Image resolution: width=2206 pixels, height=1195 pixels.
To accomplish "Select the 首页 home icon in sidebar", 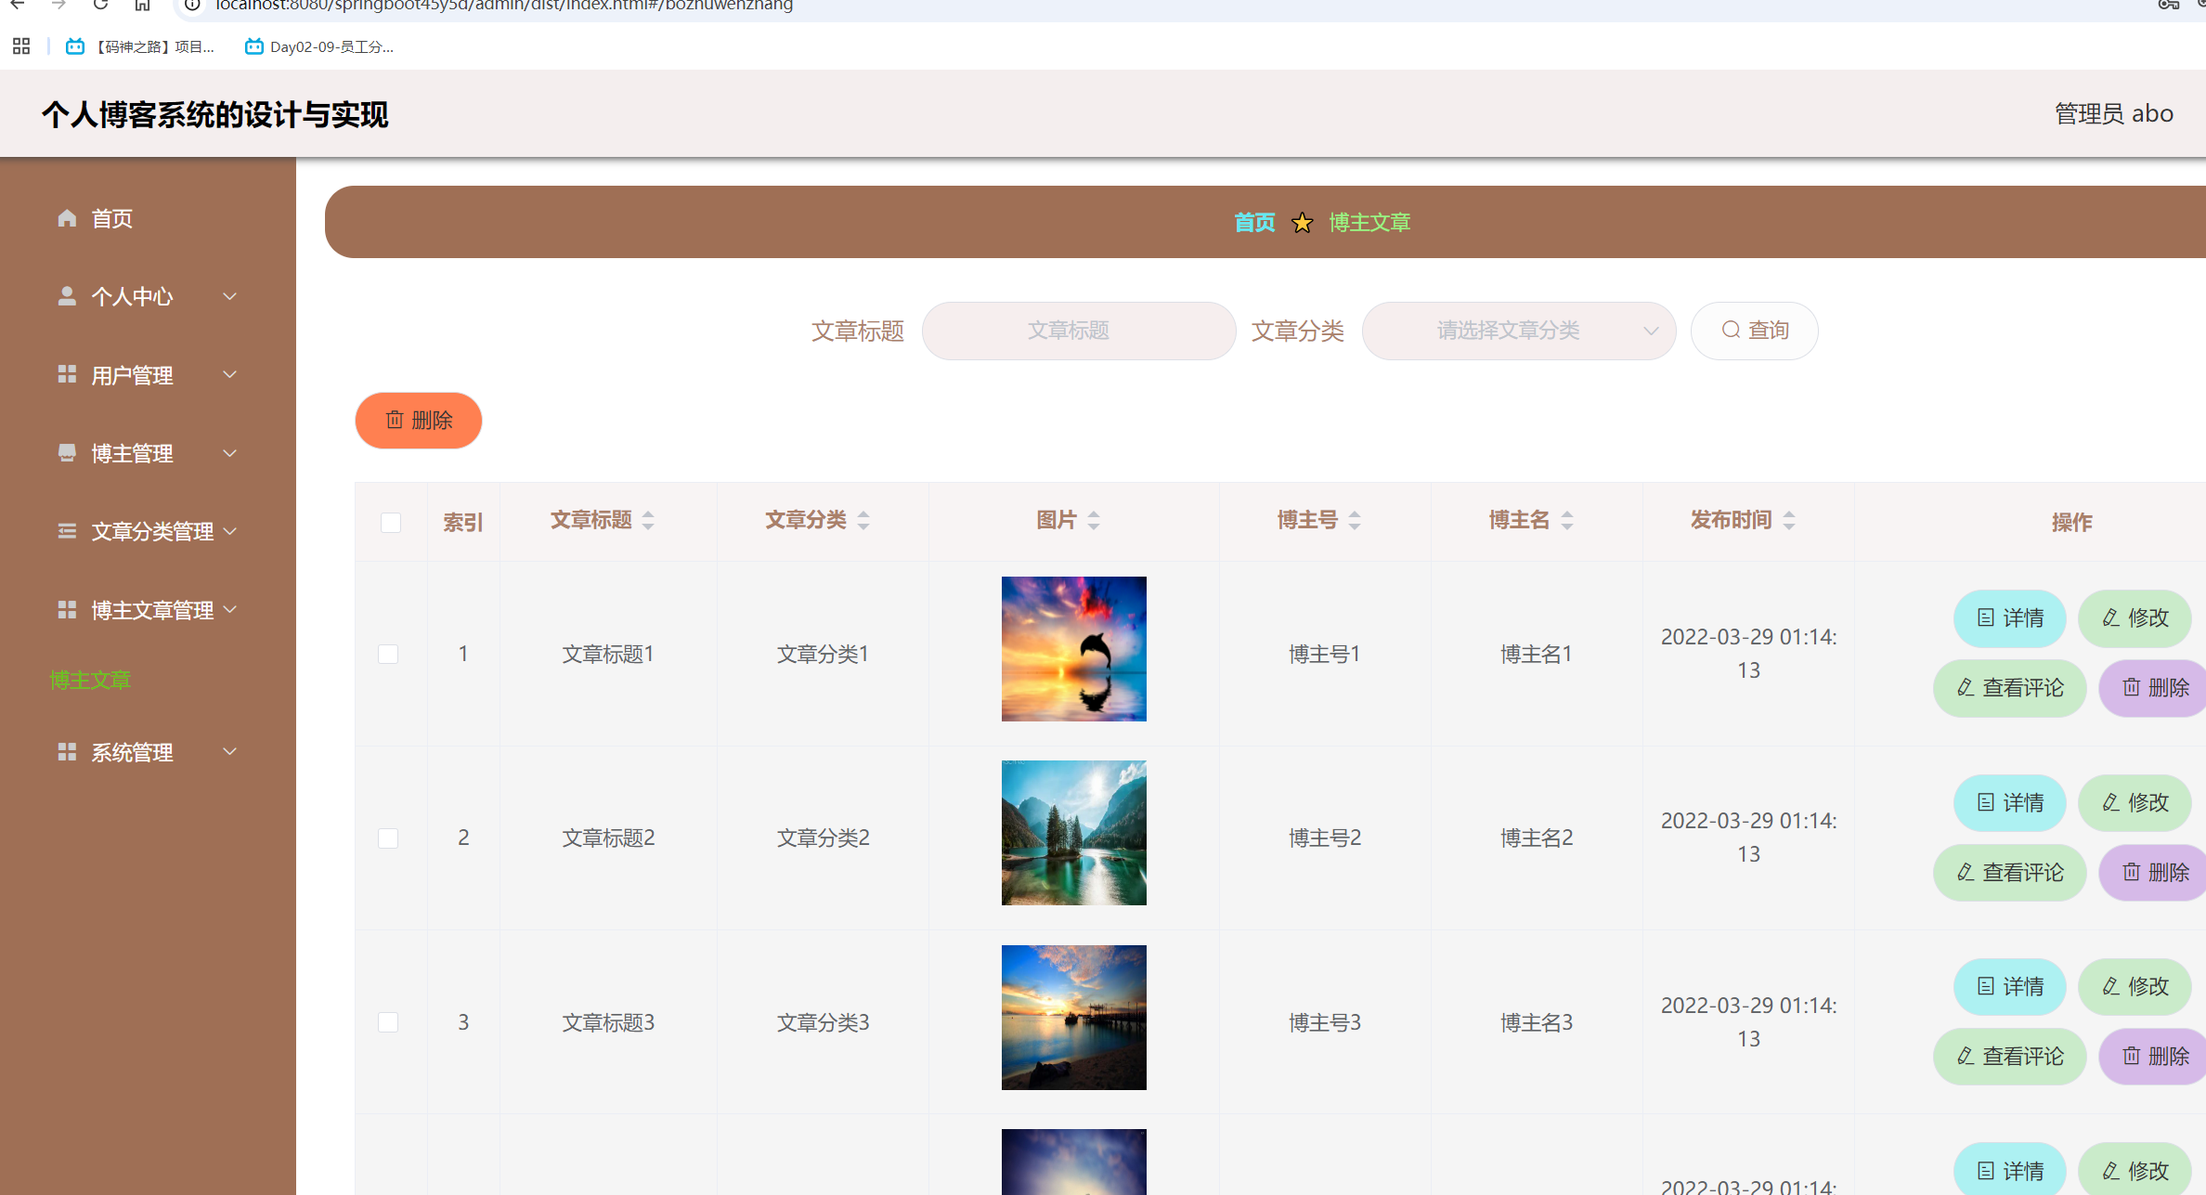I will 68,218.
